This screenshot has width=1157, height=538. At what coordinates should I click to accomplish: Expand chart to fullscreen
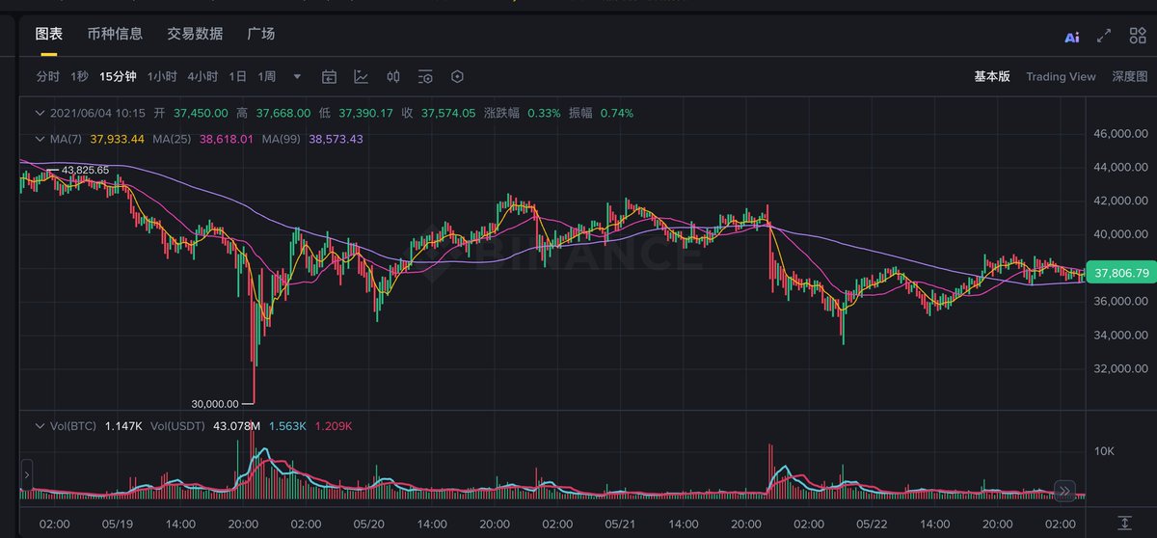(1106, 37)
